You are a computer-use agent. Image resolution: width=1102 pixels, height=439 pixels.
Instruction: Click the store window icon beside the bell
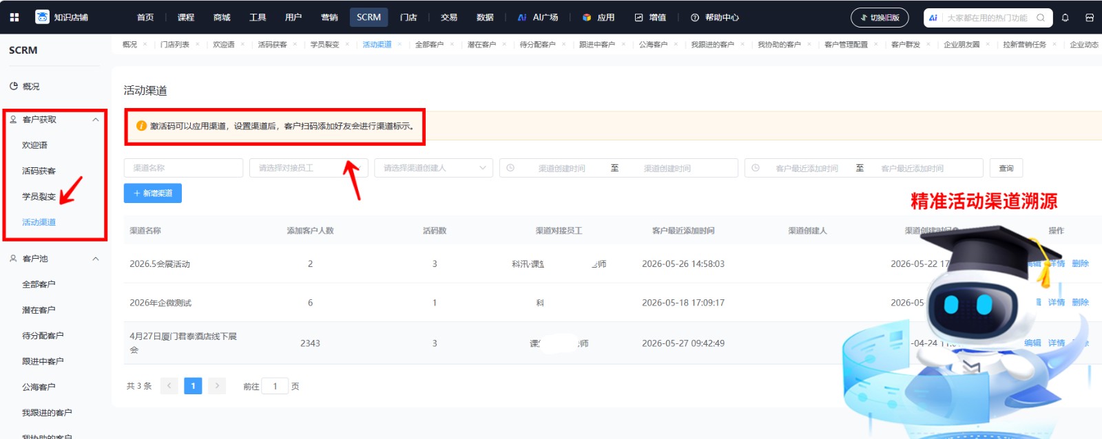(x=1090, y=17)
